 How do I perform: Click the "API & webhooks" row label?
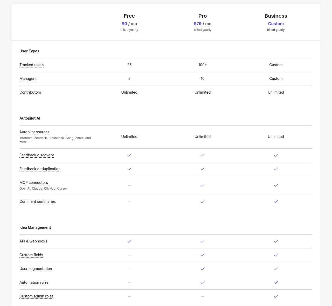pyautogui.click(x=33, y=241)
